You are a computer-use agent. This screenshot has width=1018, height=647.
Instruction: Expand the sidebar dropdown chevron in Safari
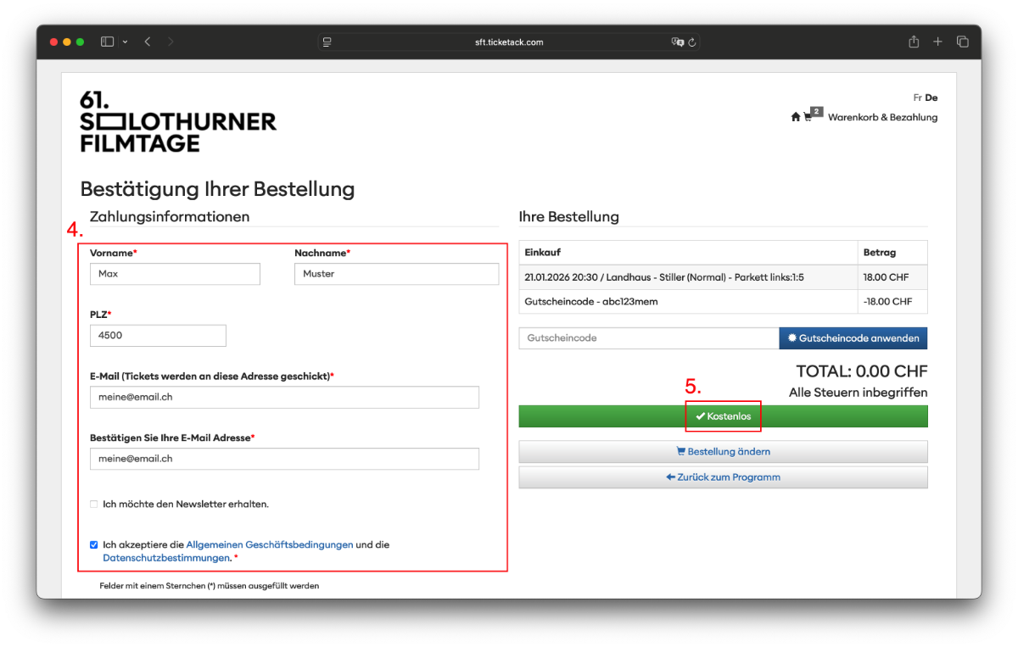coord(126,42)
